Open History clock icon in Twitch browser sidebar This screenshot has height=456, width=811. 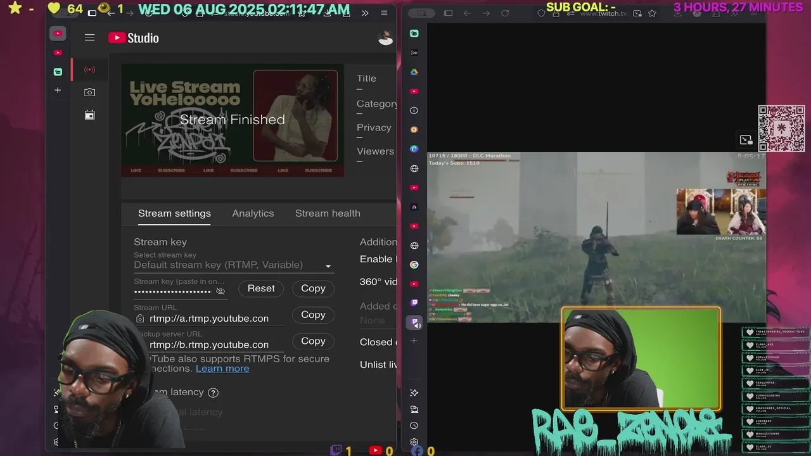(414, 426)
